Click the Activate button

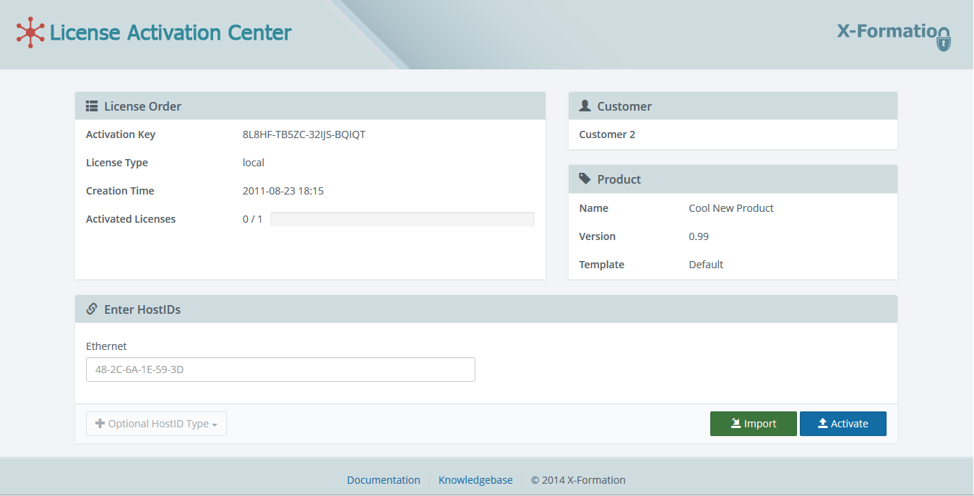point(843,424)
